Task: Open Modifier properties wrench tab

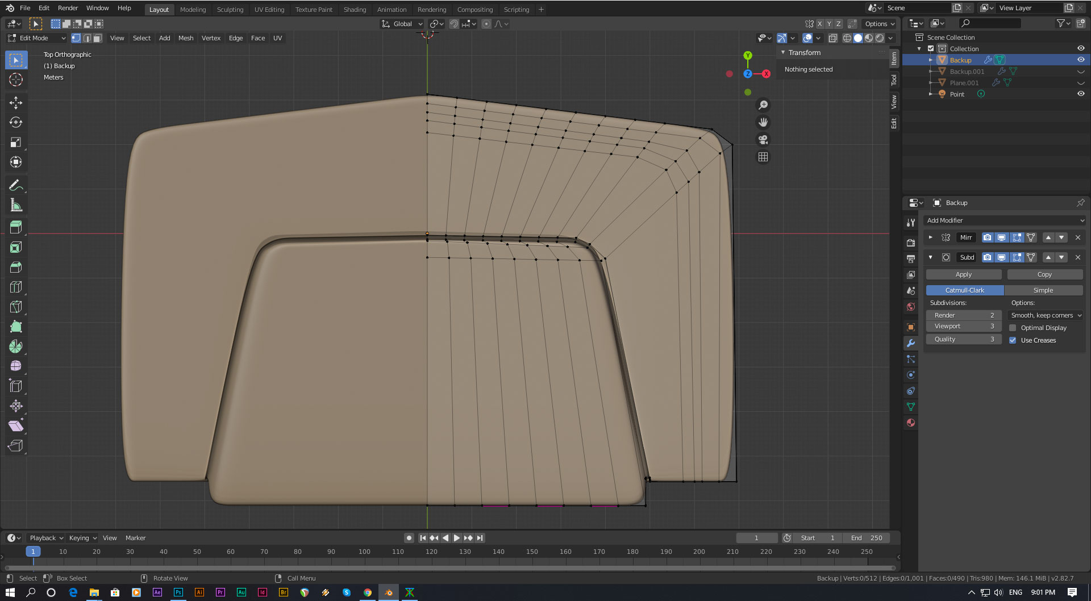Action: coord(911,343)
